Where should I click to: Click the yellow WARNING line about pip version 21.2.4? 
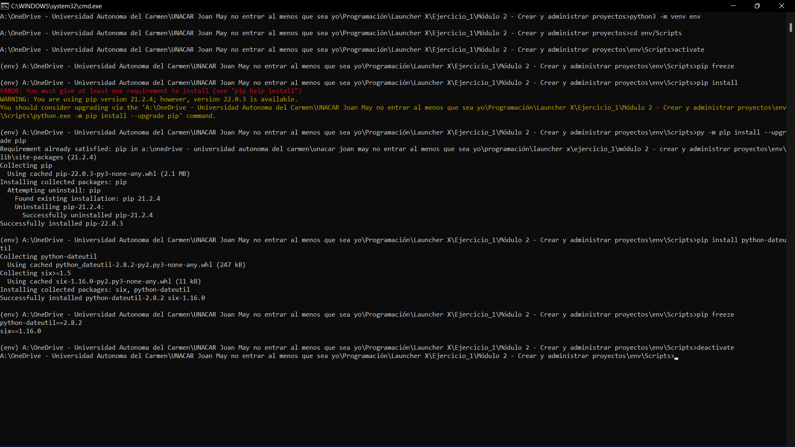[149, 99]
